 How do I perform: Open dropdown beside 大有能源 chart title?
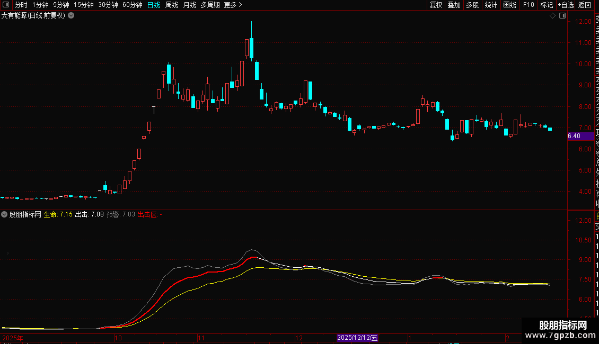(x=71, y=16)
